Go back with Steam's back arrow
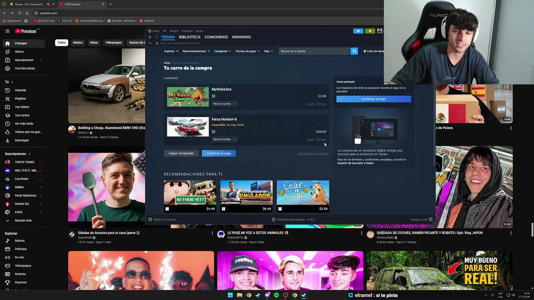 click(150, 37)
